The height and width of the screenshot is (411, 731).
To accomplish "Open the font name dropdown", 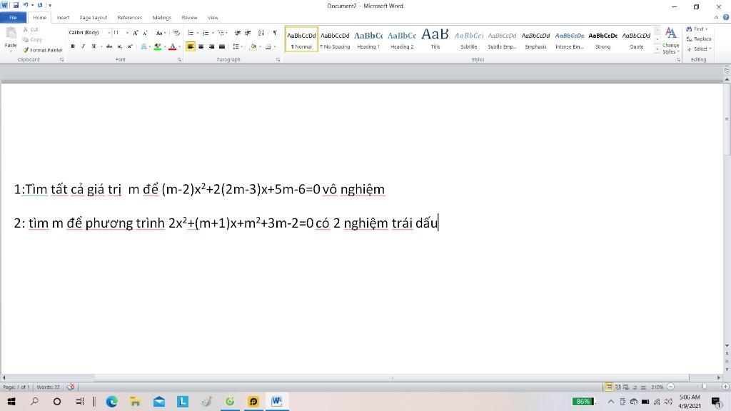I will [109, 33].
